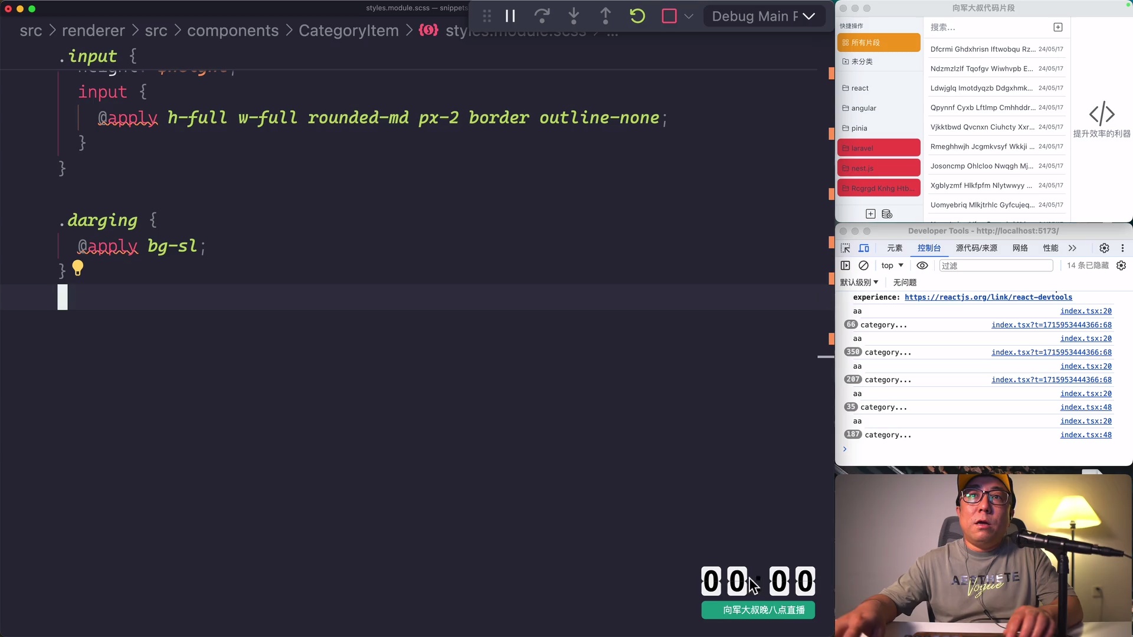The width and height of the screenshot is (1133, 637).
Task: Open the 默认级别 log level dropdown
Action: (x=859, y=283)
